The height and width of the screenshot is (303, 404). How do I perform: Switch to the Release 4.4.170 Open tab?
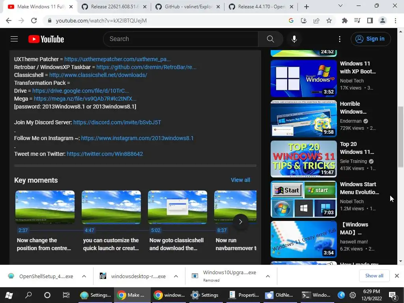point(262,7)
